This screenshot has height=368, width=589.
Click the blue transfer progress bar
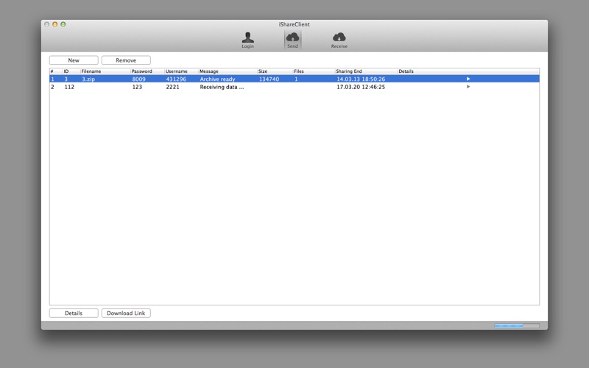coord(517,325)
